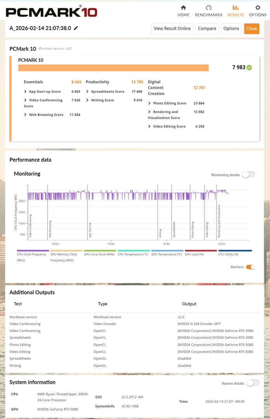Open the RESULTS bar chart icon
Screen dimensions: 270x419
pyautogui.click(x=236, y=7)
